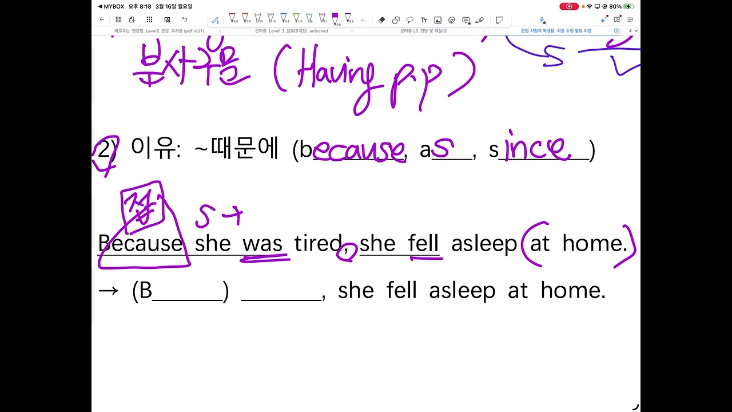The image size is (732, 412).
Task: Select the dark red 0.8 pen
Action: click(232, 19)
